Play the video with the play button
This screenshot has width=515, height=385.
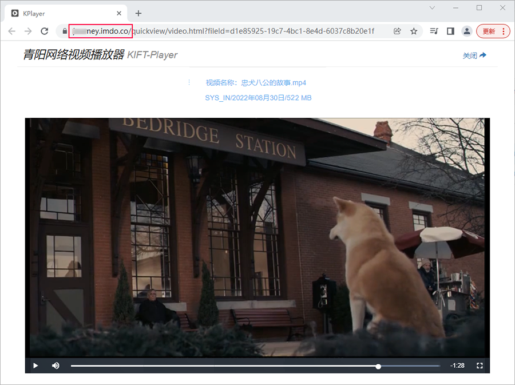(x=35, y=366)
